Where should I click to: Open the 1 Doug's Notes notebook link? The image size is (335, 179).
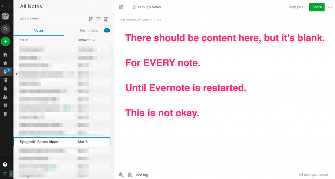click(x=147, y=7)
